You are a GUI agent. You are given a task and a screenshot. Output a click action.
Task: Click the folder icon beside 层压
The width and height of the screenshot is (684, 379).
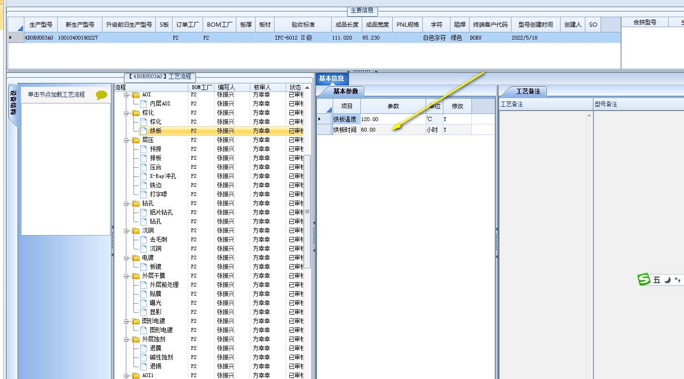136,140
